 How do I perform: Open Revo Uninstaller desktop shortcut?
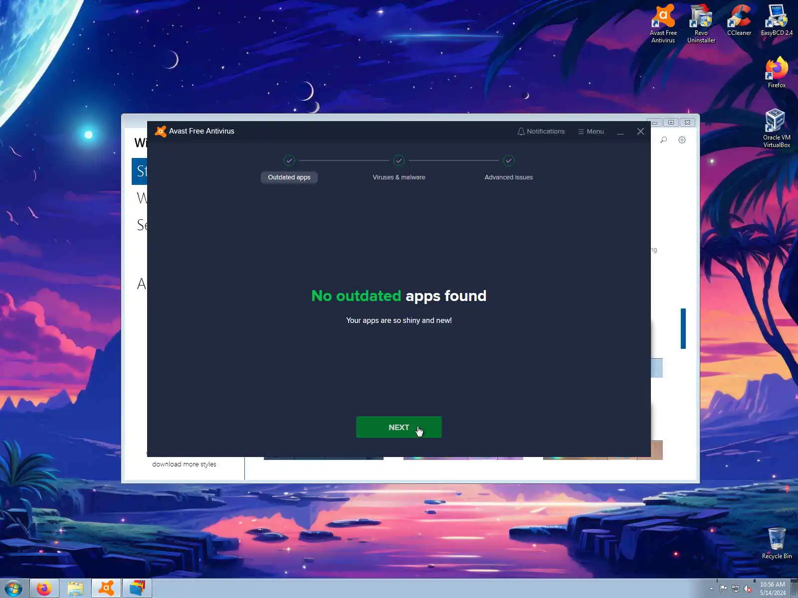(x=701, y=24)
